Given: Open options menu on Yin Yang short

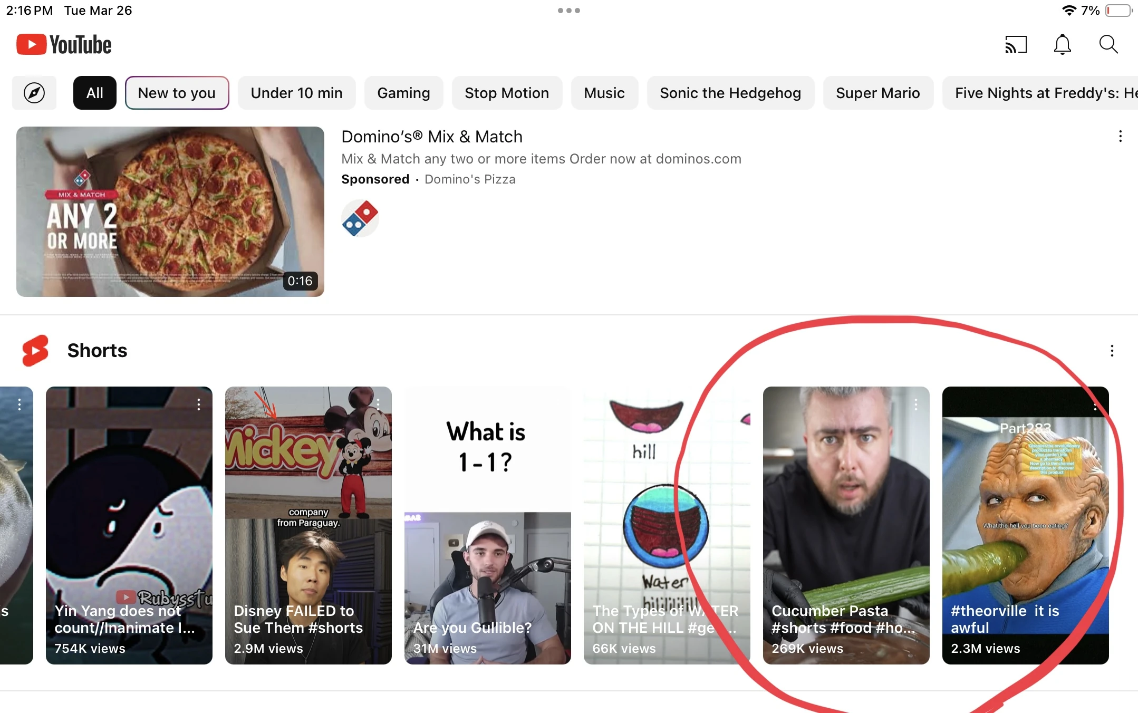Looking at the screenshot, I should 199,404.
